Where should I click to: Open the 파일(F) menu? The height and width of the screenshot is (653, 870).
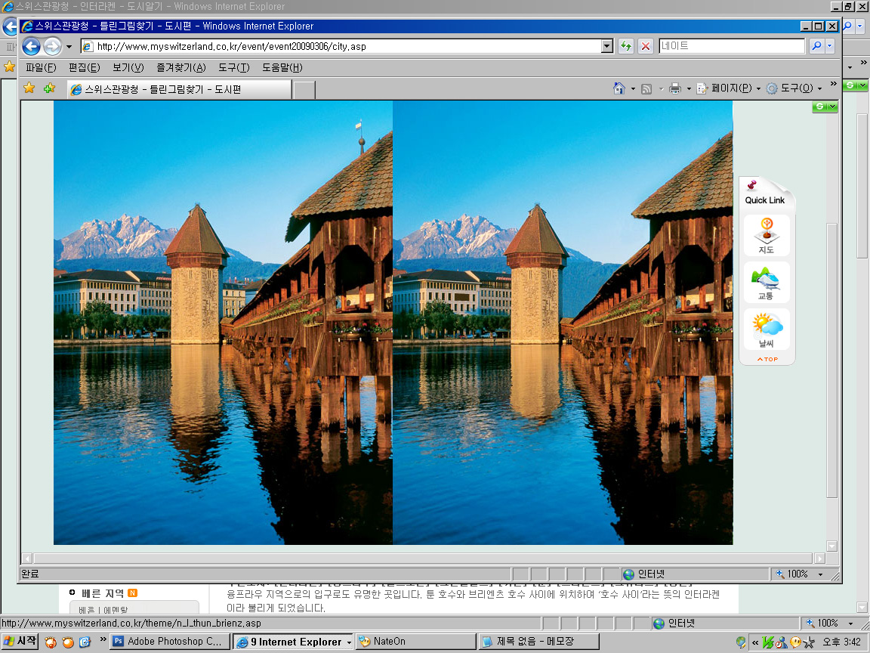click(x=41, y=68)
